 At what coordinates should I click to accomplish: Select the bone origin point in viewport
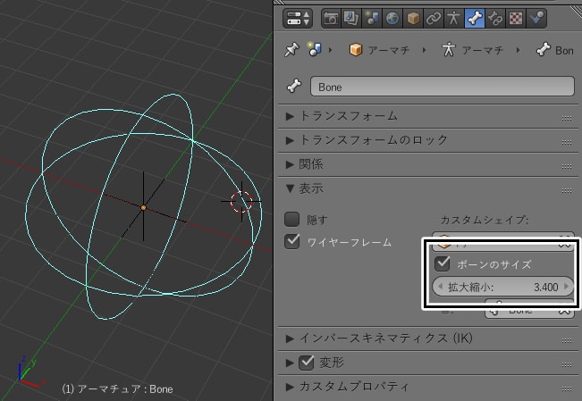[x=143, y=208]
